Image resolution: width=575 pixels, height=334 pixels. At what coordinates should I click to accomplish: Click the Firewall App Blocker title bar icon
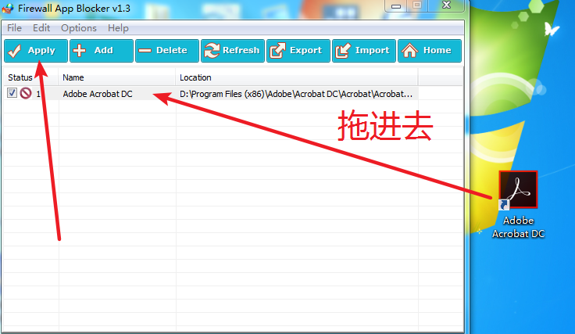(x=8, y=8)
